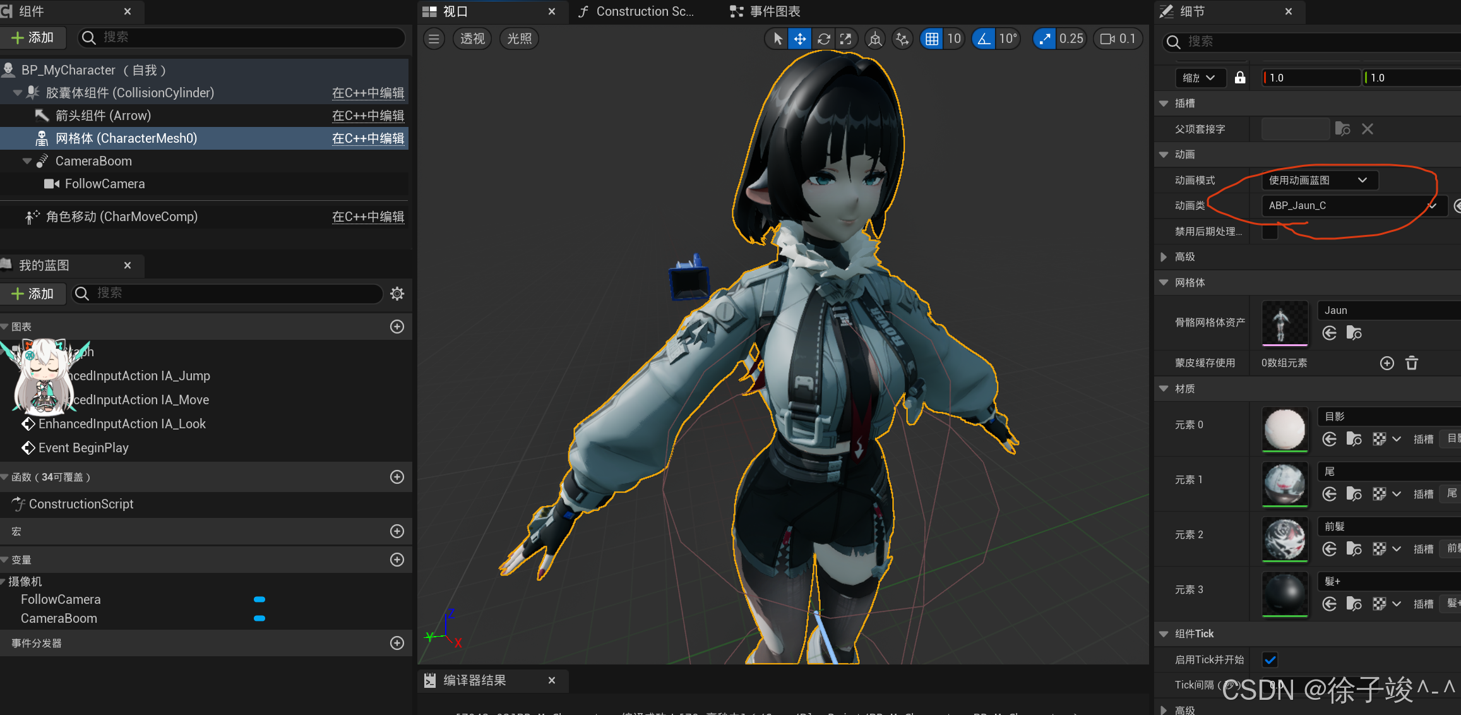The image size is (1461, 715).
Task: Add a new variable with plus icon
Action: (397, 560)
